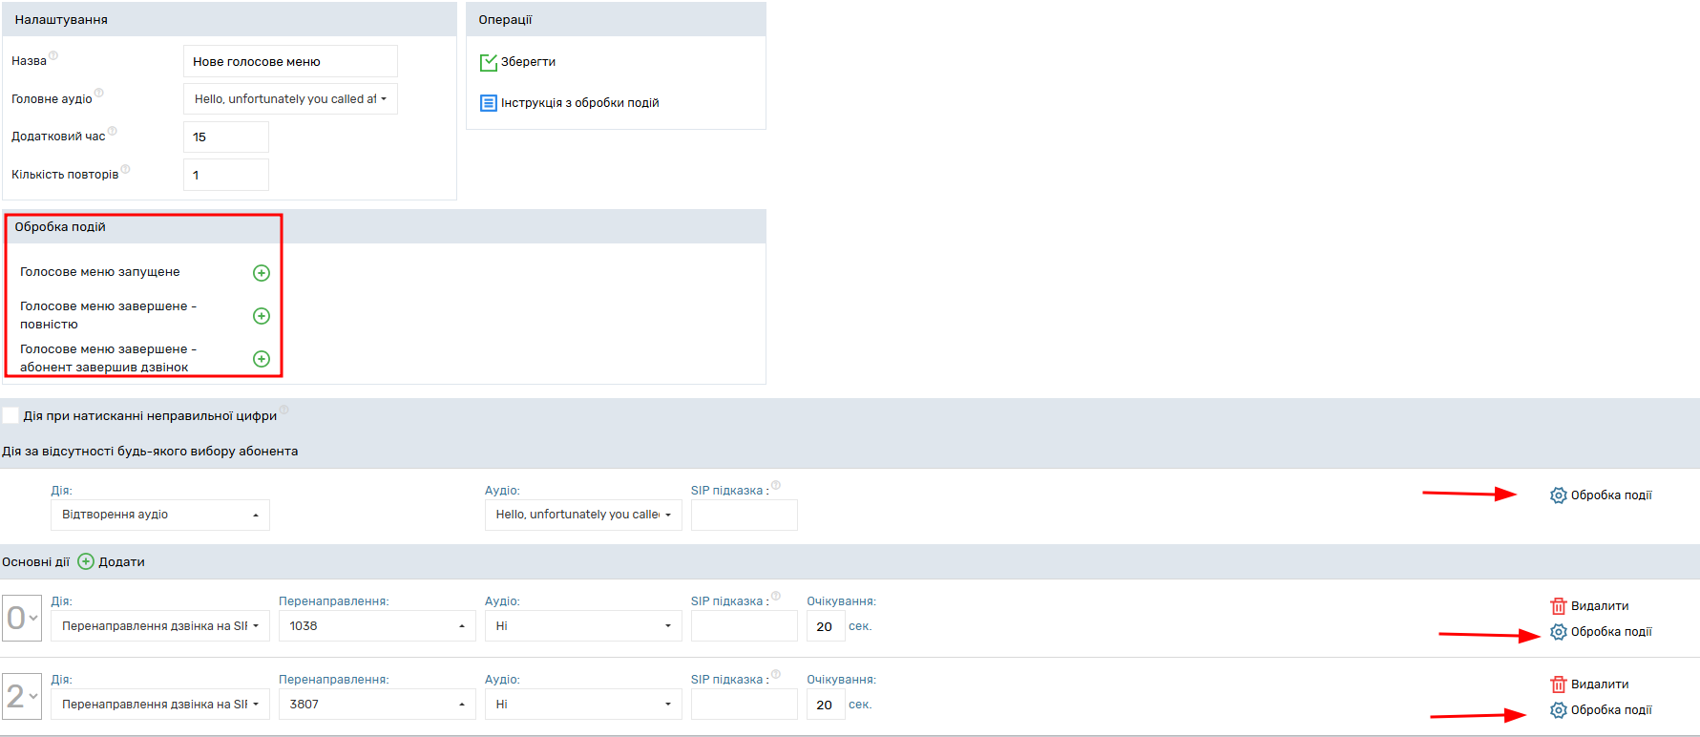Open gear event handling for no-selection action

coord(1558,495)
